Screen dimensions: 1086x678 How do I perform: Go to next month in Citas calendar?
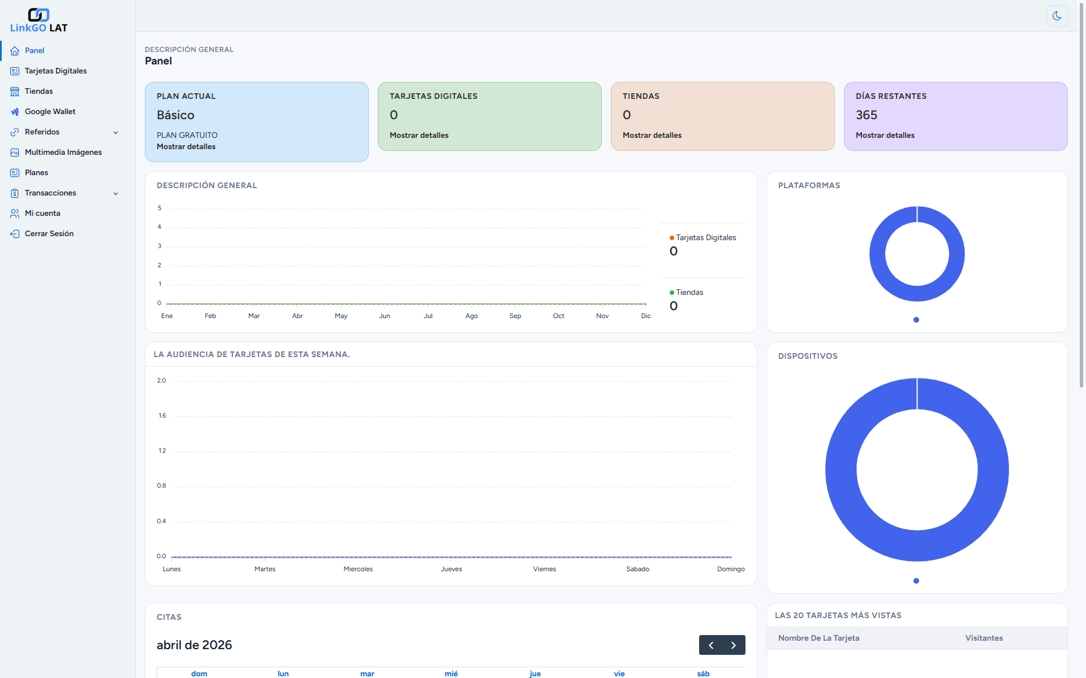click(734, 645)
